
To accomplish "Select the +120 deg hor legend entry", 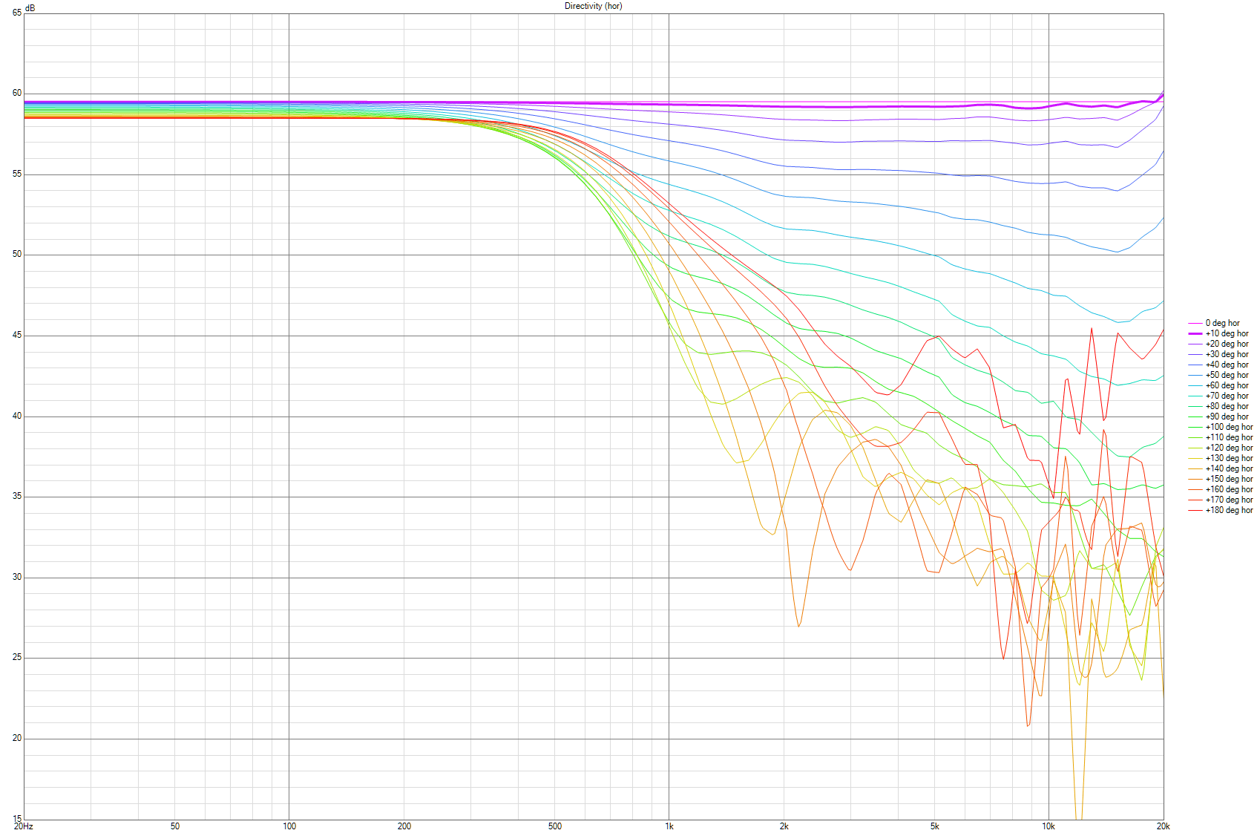I will tap(1221, 448).
